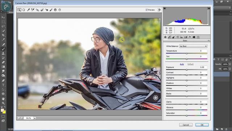
Task: Select the Color Sampler tool
Action: [33, 10]
